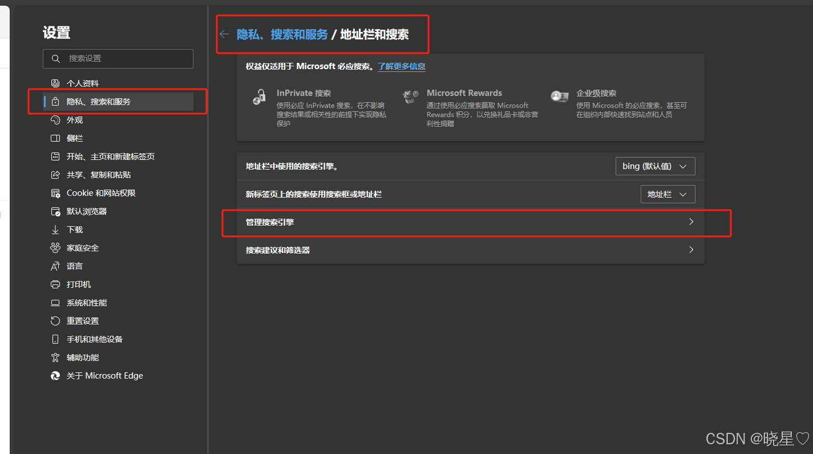Click the 了解更多信息 link
Viewport: 813px width, 454px height.
tap(402, 66)
